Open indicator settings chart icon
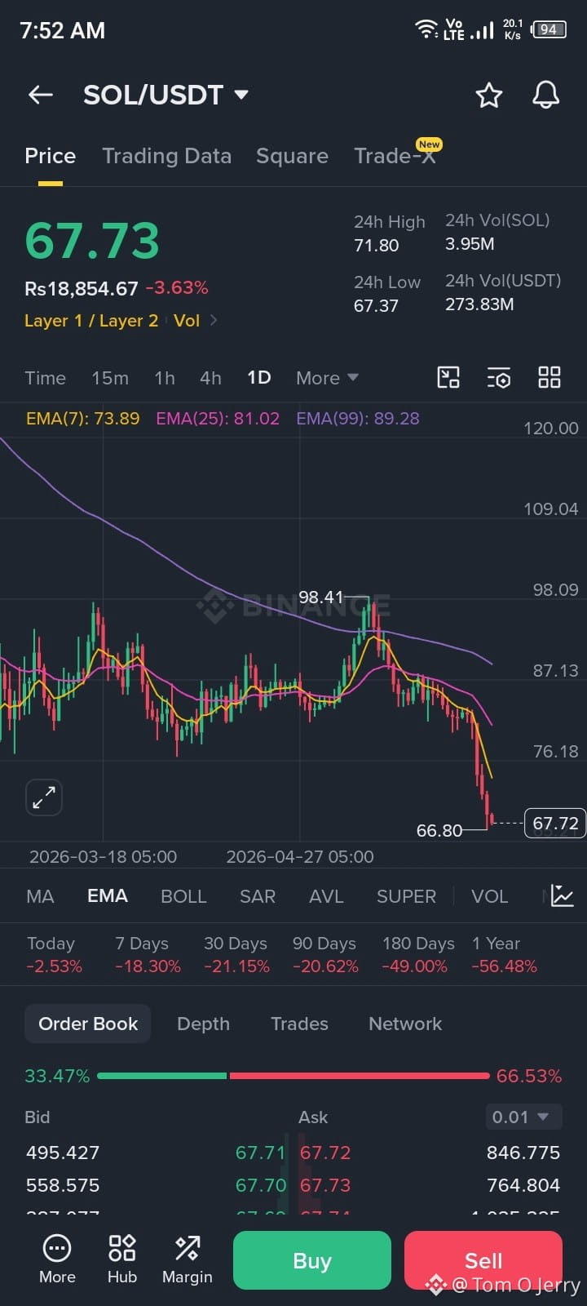Viewport: 587px width, 1306px height. pyautogui.click(x=562, y=895)
